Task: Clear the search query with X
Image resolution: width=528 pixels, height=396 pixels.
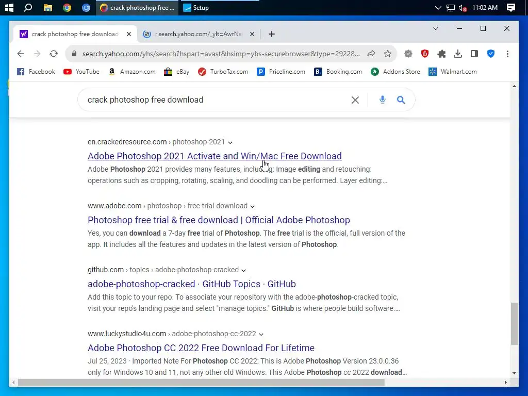Action: click(x=355, y=100)
